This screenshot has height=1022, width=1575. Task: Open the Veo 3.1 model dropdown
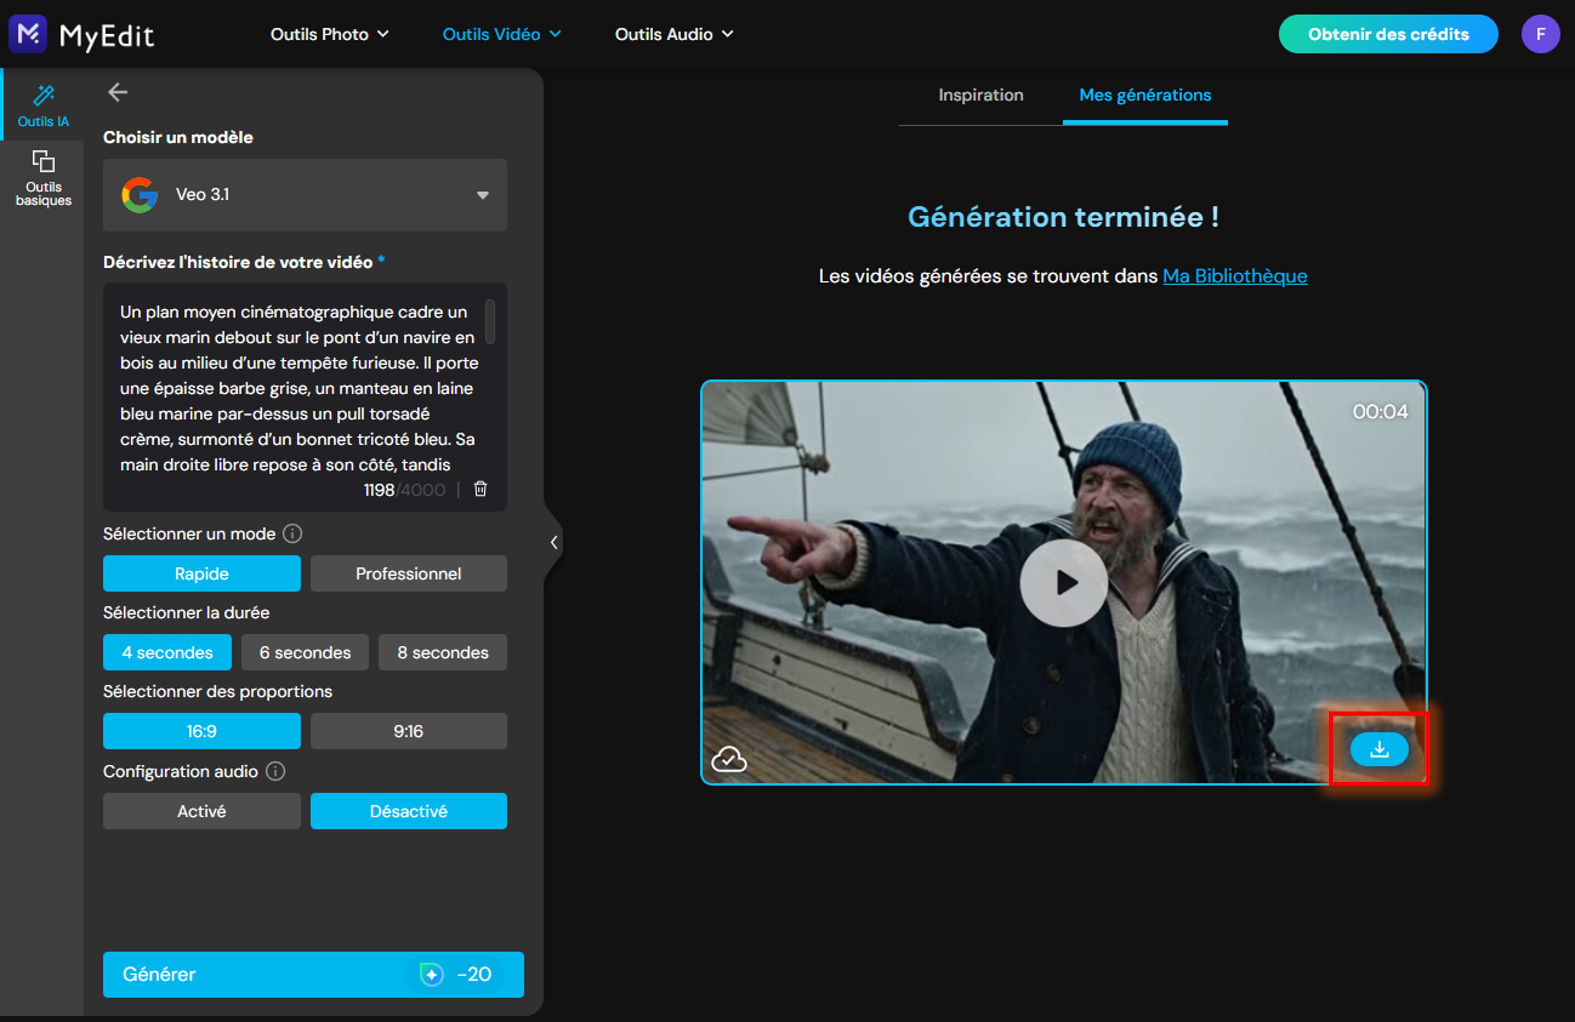305,194
